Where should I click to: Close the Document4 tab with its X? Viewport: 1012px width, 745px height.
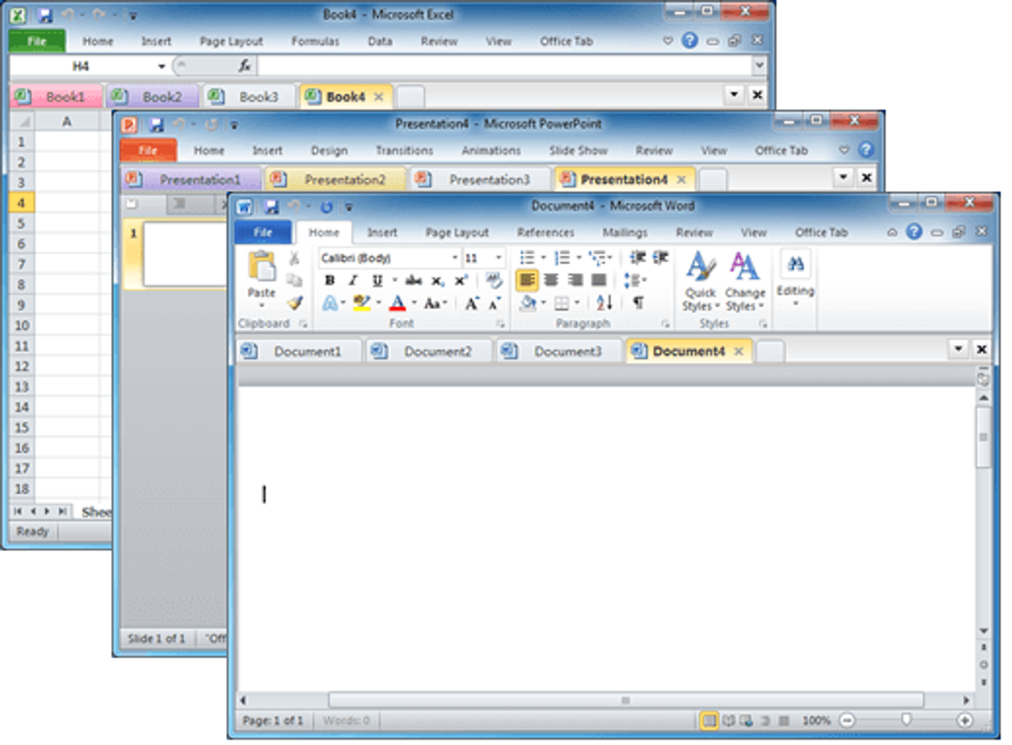point(739,352)
